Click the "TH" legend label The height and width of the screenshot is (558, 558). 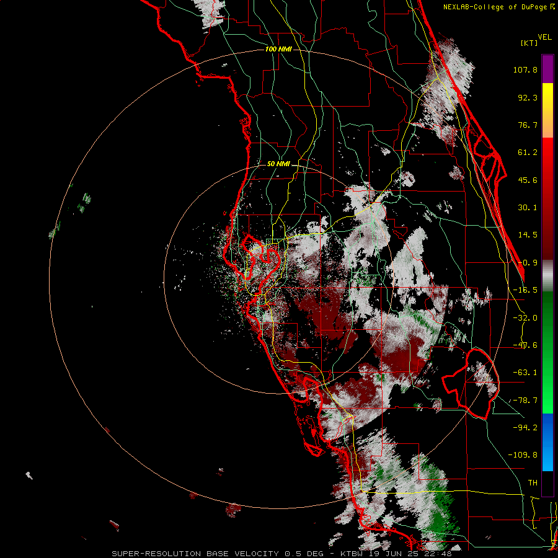pos(533,482)
